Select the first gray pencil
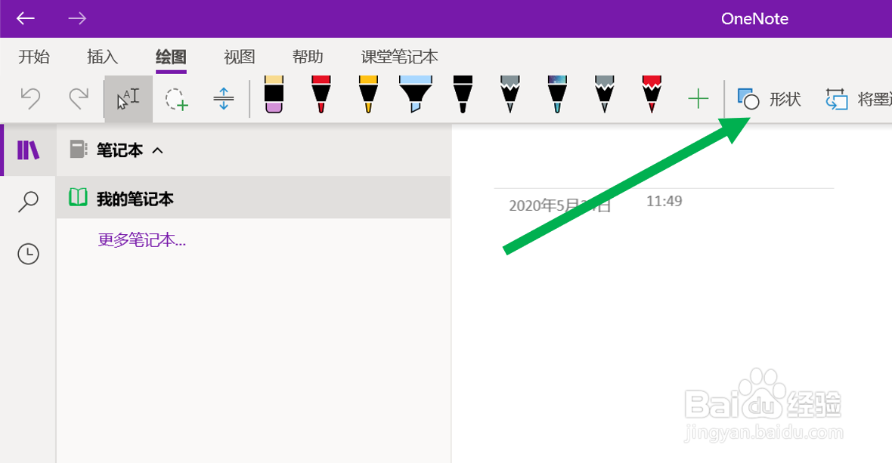The height and width of the screenshot is (463, 892). [509, 95]
